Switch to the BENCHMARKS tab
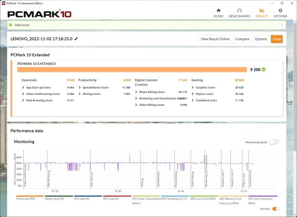This screenshot has height=217, width=297. [x=240, y=13]
